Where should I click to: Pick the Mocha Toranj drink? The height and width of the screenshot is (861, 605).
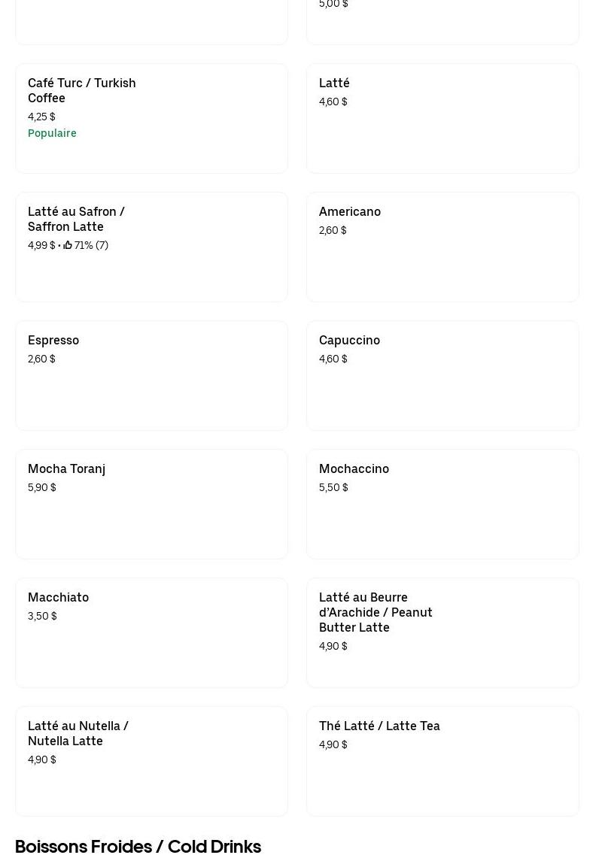151,505
